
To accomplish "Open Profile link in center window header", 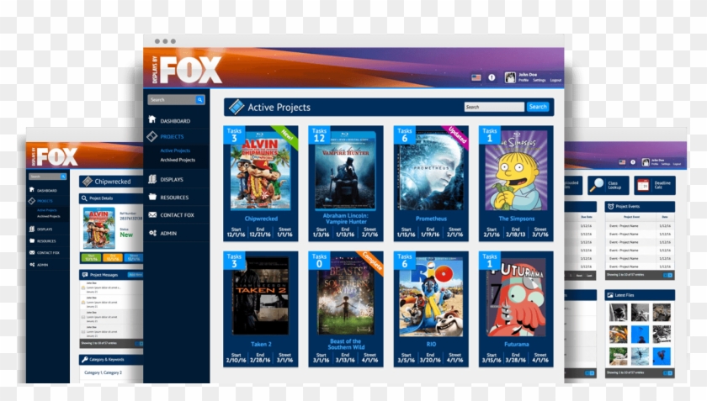I will point(523,80).
